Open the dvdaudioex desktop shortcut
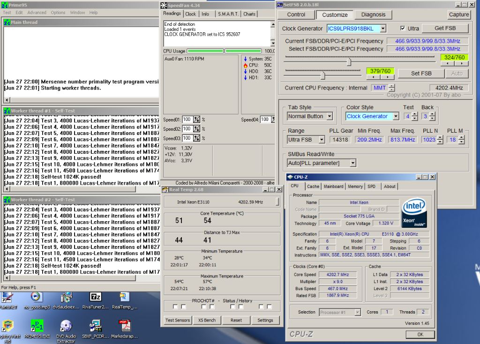The height and width of the screenshot is (344, 480). [x=66, y=297]
